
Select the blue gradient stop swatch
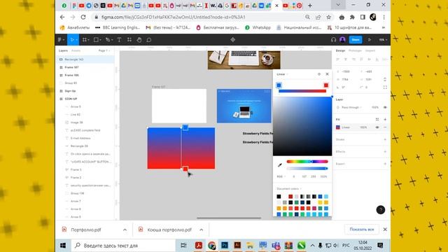(x=279, y=85)
